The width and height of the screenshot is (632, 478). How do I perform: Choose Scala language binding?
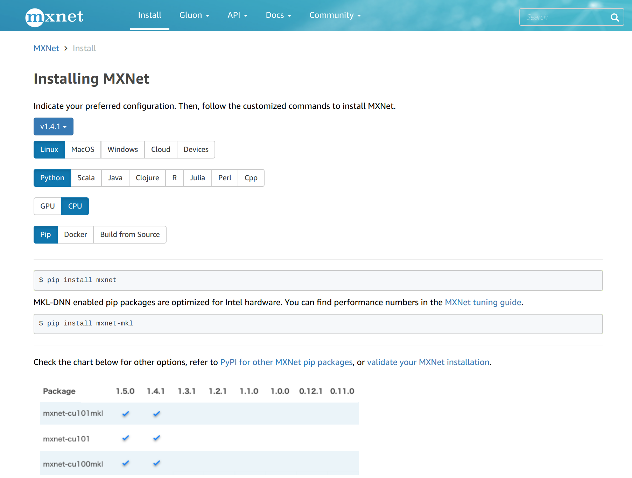click(x=86, y=178)
